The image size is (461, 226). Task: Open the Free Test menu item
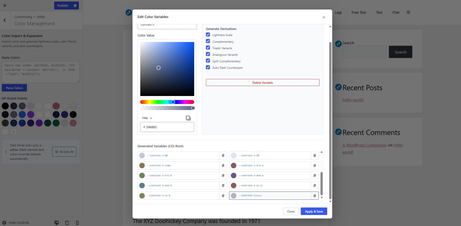coord(359,12)
